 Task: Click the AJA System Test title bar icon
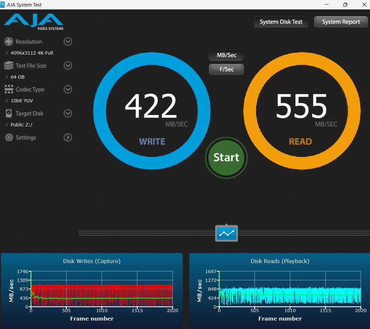[x=3, y=5]
